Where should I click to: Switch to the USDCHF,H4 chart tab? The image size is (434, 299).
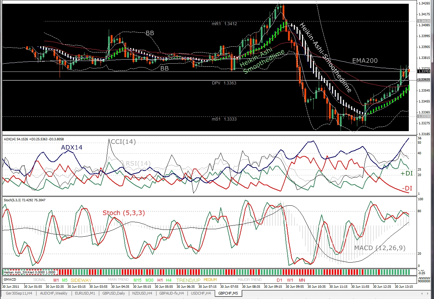201,293
